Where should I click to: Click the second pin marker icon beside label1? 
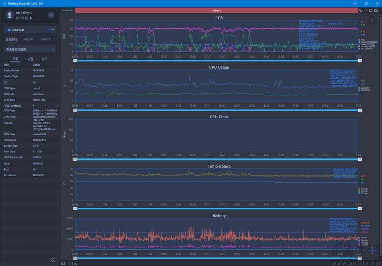click(x=366, y=10)
